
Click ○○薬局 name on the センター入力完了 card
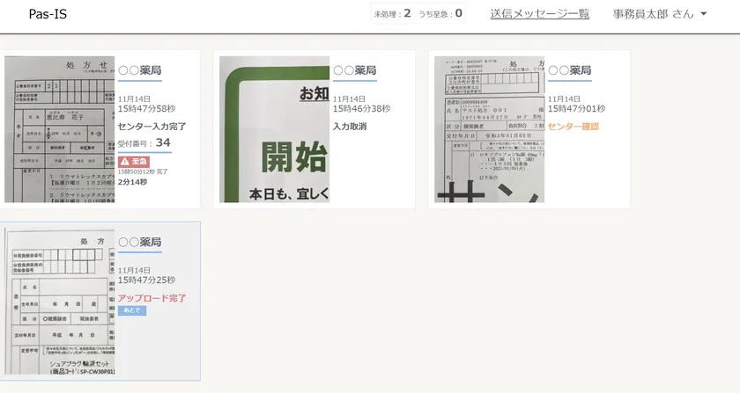140,70
